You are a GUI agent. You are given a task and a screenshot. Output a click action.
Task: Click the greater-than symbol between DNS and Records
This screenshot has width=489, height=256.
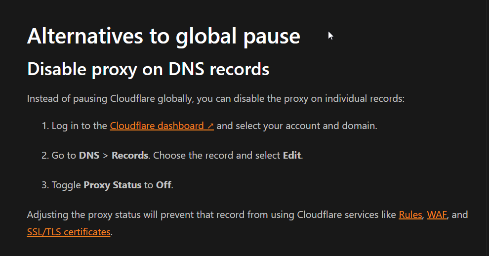point(105,156)
